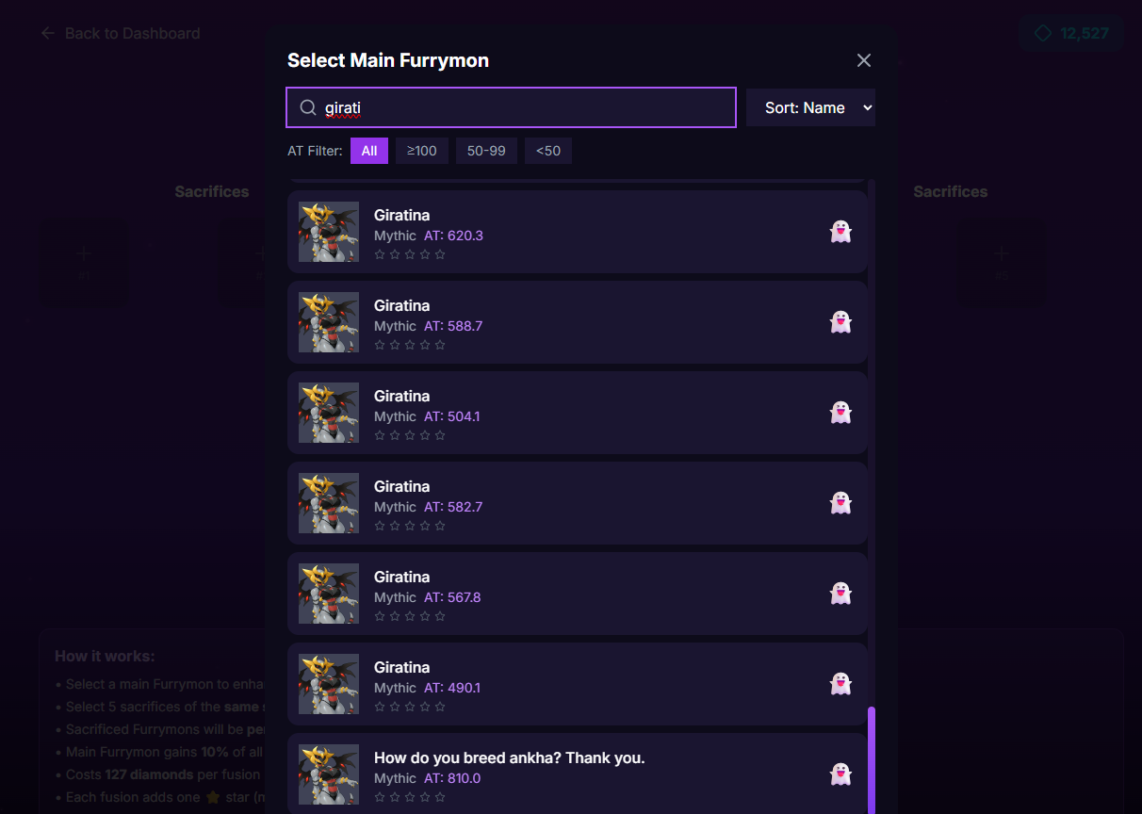The width and height of the screenshot is (1142, 814).
Task: Click ghost type icon on AT 504.1 row
Action: point(840,413)
